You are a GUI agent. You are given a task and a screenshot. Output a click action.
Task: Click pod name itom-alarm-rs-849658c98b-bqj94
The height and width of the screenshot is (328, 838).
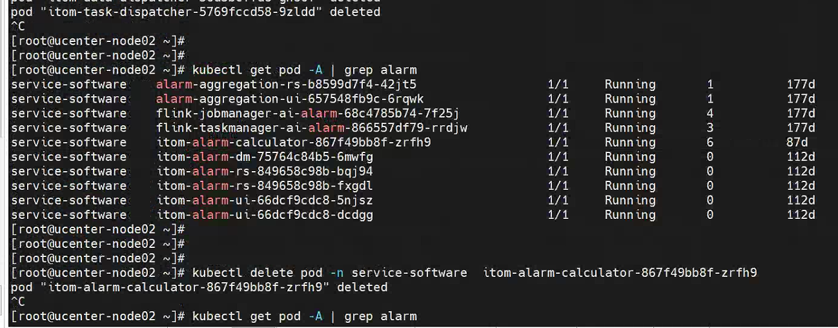tap(265, 171)
